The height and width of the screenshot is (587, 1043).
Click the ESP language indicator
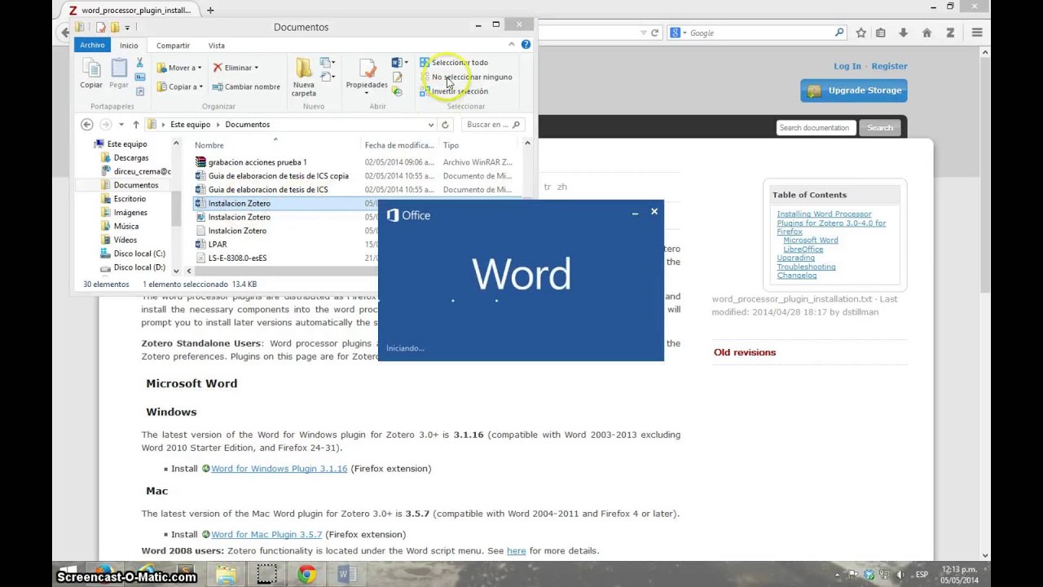coord(922,575)
